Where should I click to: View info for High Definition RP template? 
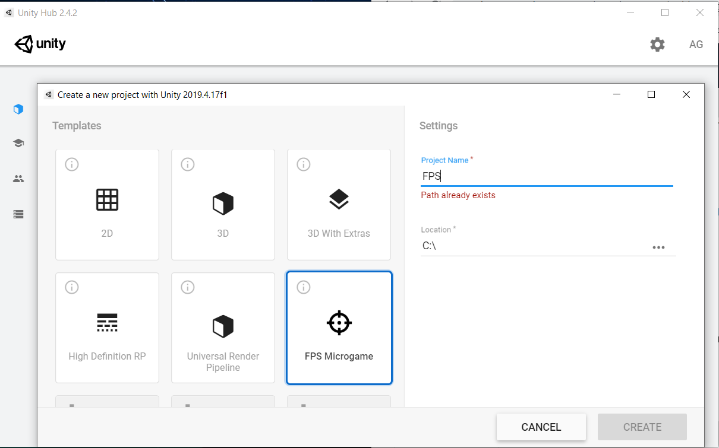(x=72, y=287)
